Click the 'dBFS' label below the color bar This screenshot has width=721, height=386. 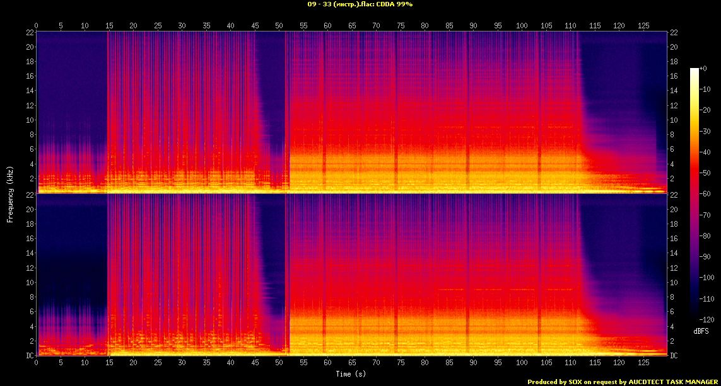(x=701, y=331)
